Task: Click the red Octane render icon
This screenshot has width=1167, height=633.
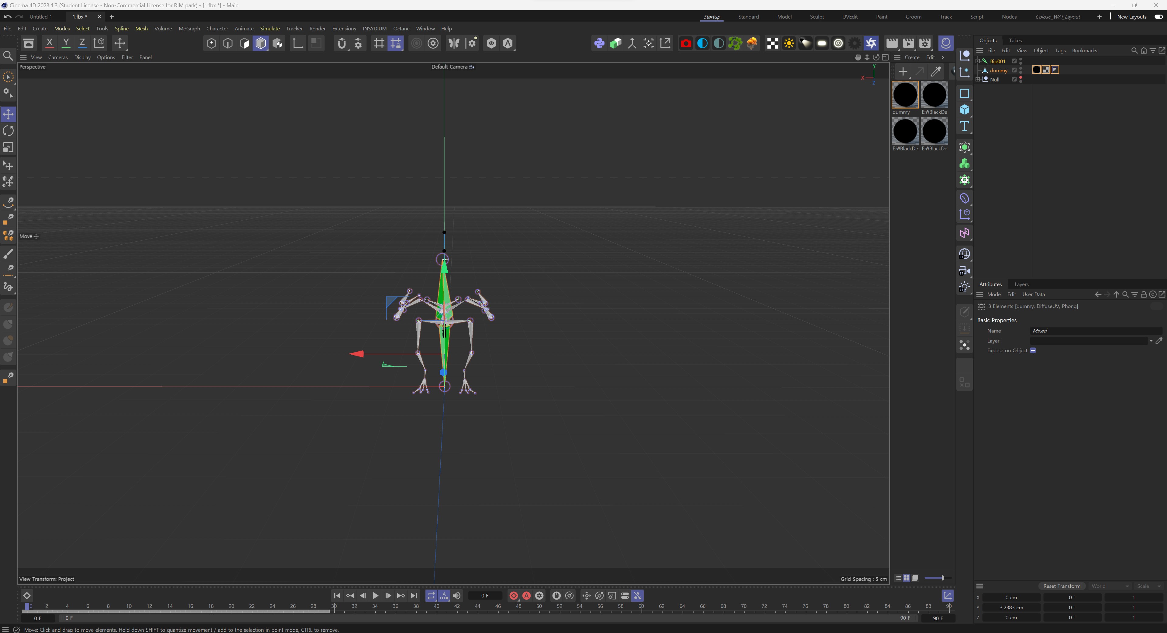Action: [x=686, y=43]
